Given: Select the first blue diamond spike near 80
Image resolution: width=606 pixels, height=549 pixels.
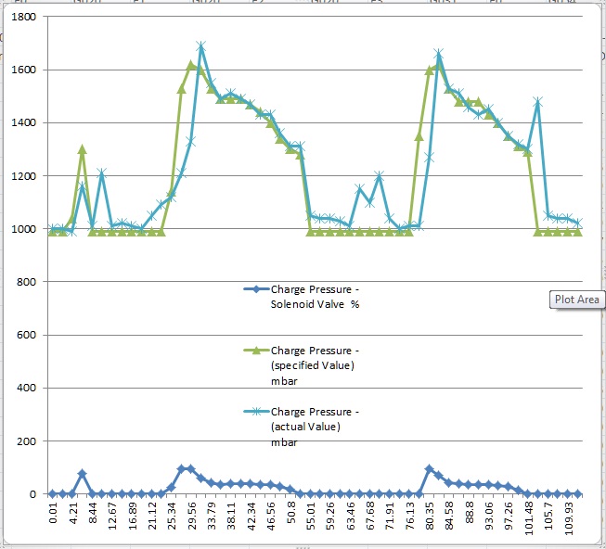Looking at the screenshot, I should 83,474.
